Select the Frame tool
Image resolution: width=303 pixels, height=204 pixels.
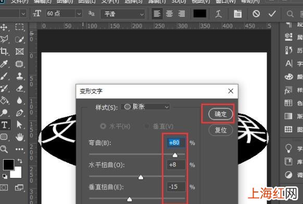(19, 52)
